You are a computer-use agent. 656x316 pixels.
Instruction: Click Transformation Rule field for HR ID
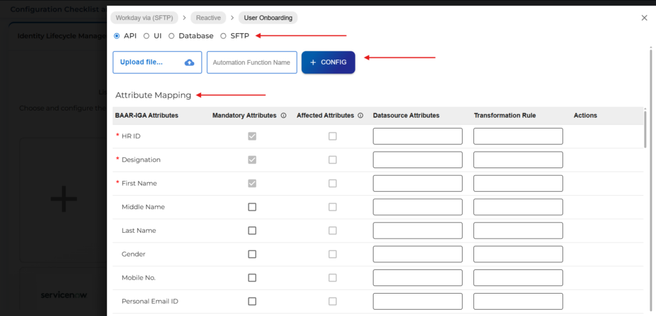pyautogui.click(x=518, y=136)
